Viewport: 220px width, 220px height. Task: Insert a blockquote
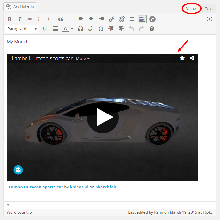coord(61,19)
